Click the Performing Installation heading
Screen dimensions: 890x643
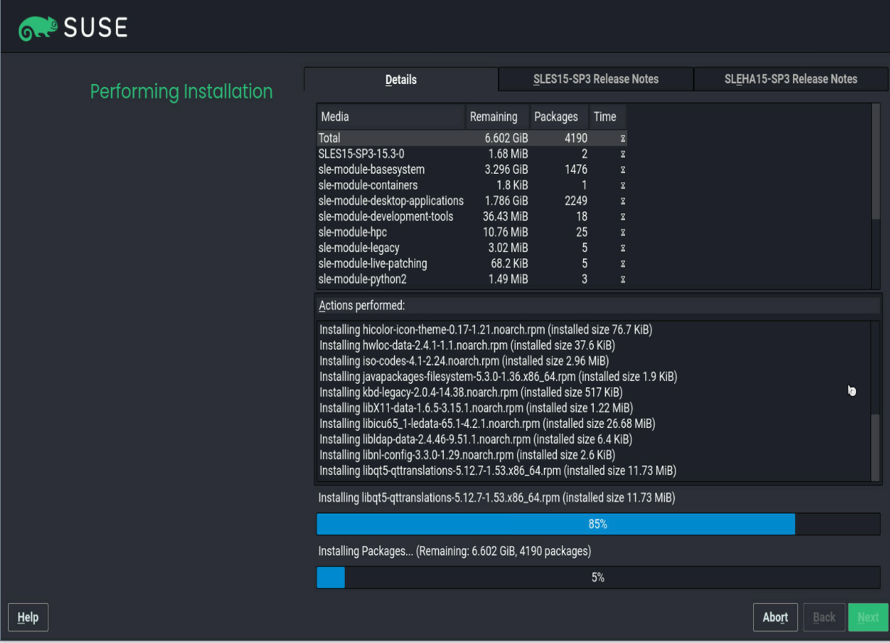pos(182,92)
